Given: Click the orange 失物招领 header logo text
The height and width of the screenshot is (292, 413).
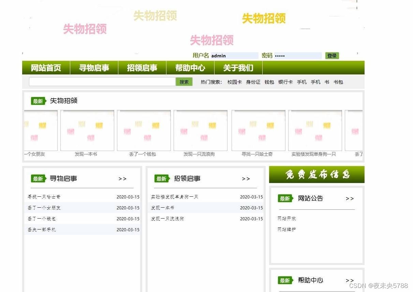Looking at the screenshot, I should pos(264,18).
